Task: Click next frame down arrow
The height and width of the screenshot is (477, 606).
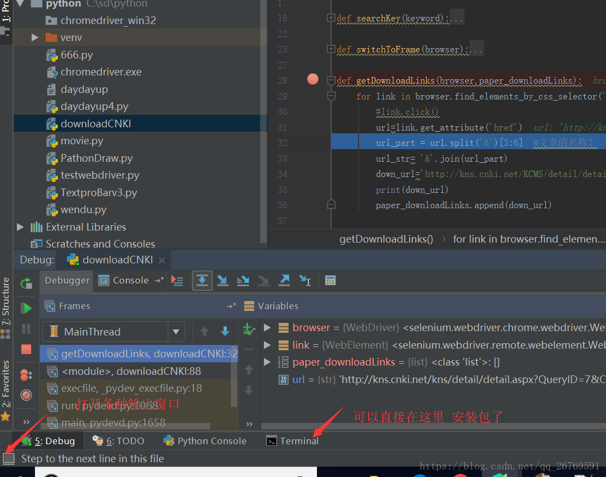Action: pyautogui.click(x=225, y=331)
